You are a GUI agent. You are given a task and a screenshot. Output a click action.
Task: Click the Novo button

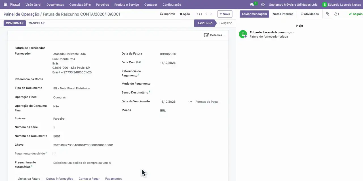point(225,14)
